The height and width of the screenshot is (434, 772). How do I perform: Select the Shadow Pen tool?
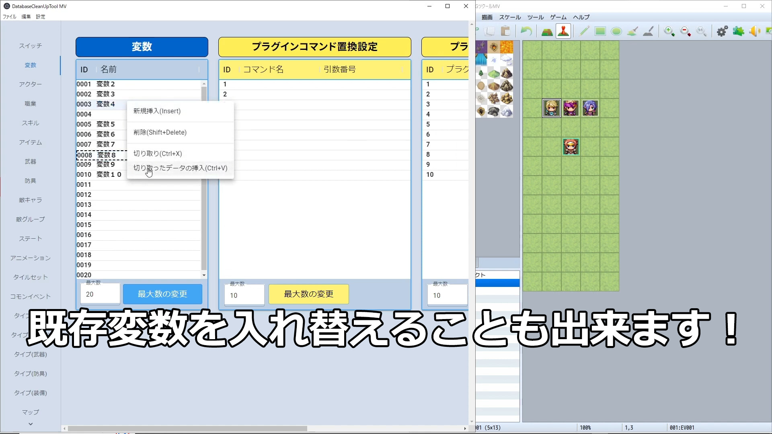648,31
